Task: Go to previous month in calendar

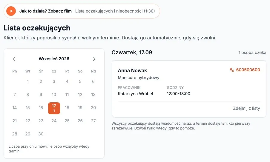Action: (x=14, y=59)
